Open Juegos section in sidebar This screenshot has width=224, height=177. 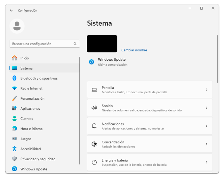click(x=44, y=139)
